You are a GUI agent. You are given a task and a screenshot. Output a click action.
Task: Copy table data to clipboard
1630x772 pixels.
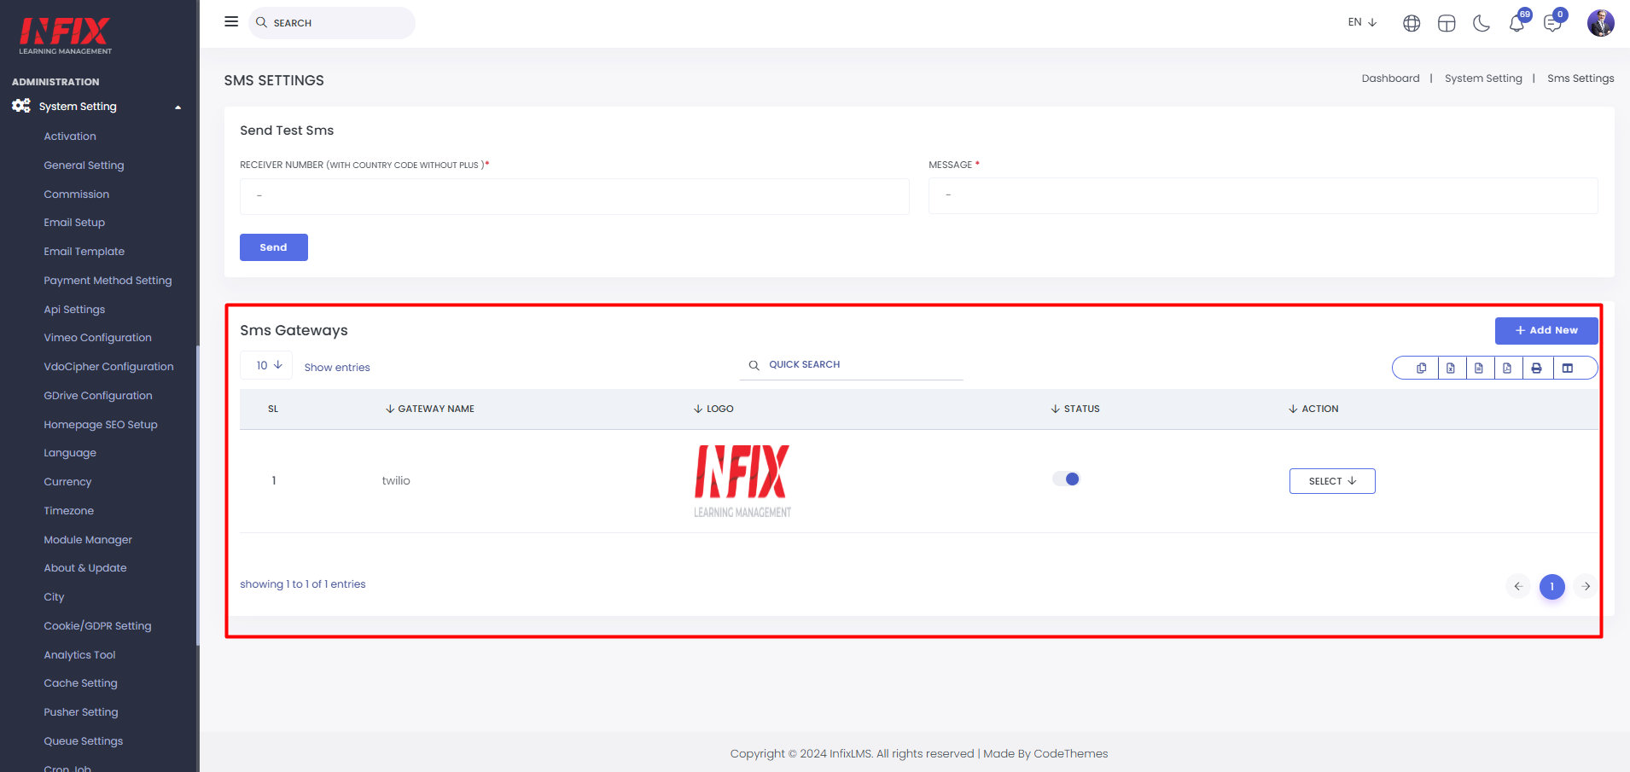pyautogui.click(x=1422, y=368)
